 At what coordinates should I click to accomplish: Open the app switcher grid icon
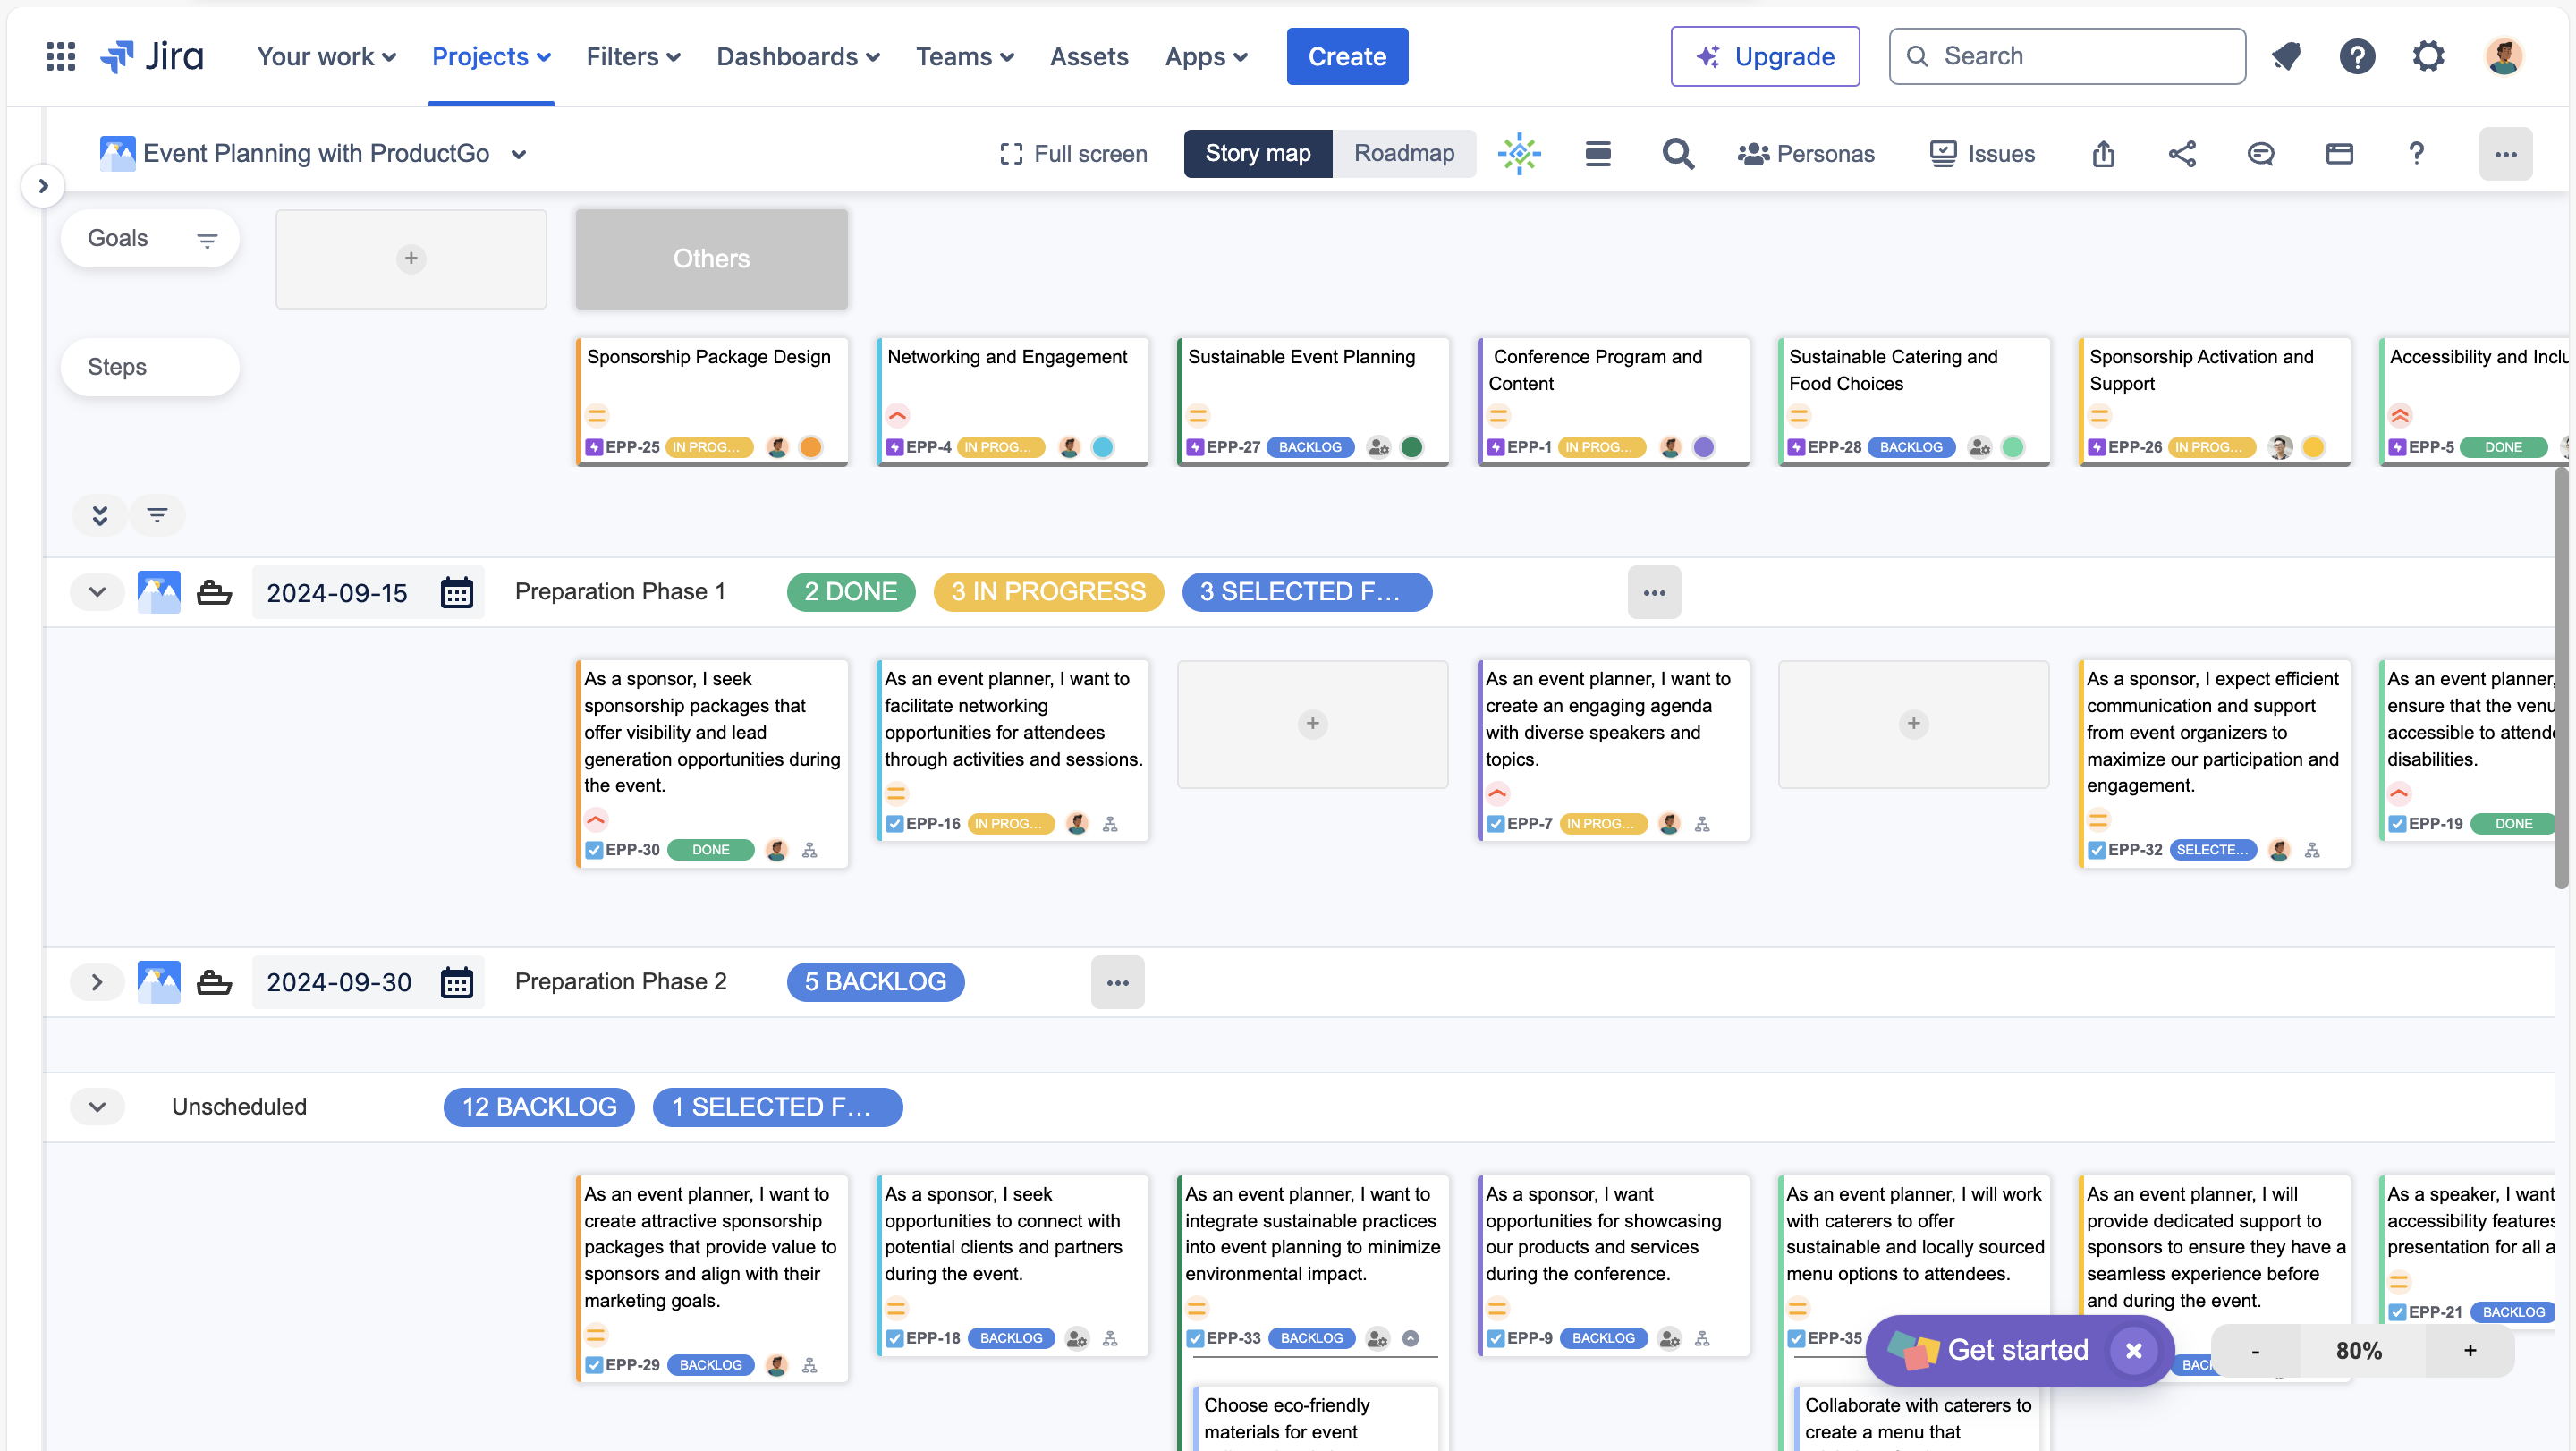pos(60,56)
